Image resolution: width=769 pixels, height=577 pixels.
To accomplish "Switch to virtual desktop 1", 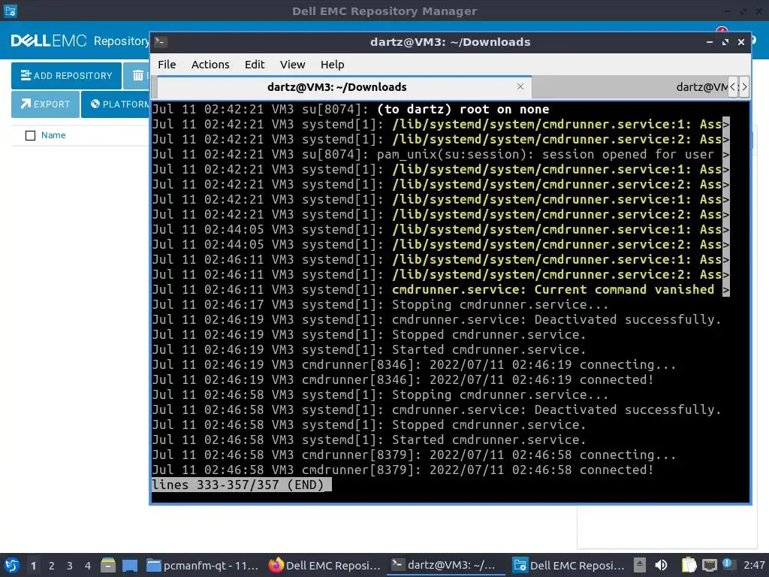I will pyautogui.click(x=33, y=566).
